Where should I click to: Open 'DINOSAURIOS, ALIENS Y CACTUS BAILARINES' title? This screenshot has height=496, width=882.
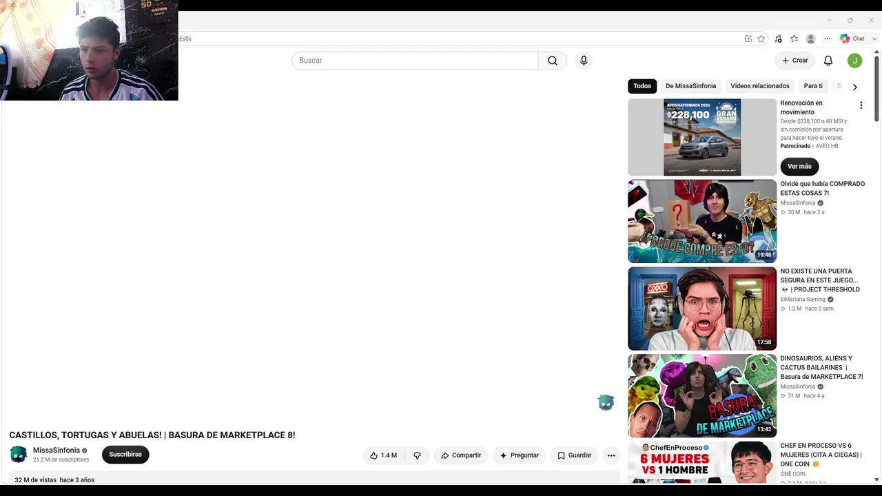coord(821,368)
